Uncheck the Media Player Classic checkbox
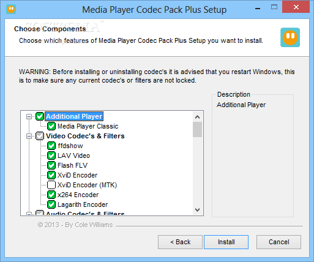The image size is (314, 262). (x=51, y=126)
